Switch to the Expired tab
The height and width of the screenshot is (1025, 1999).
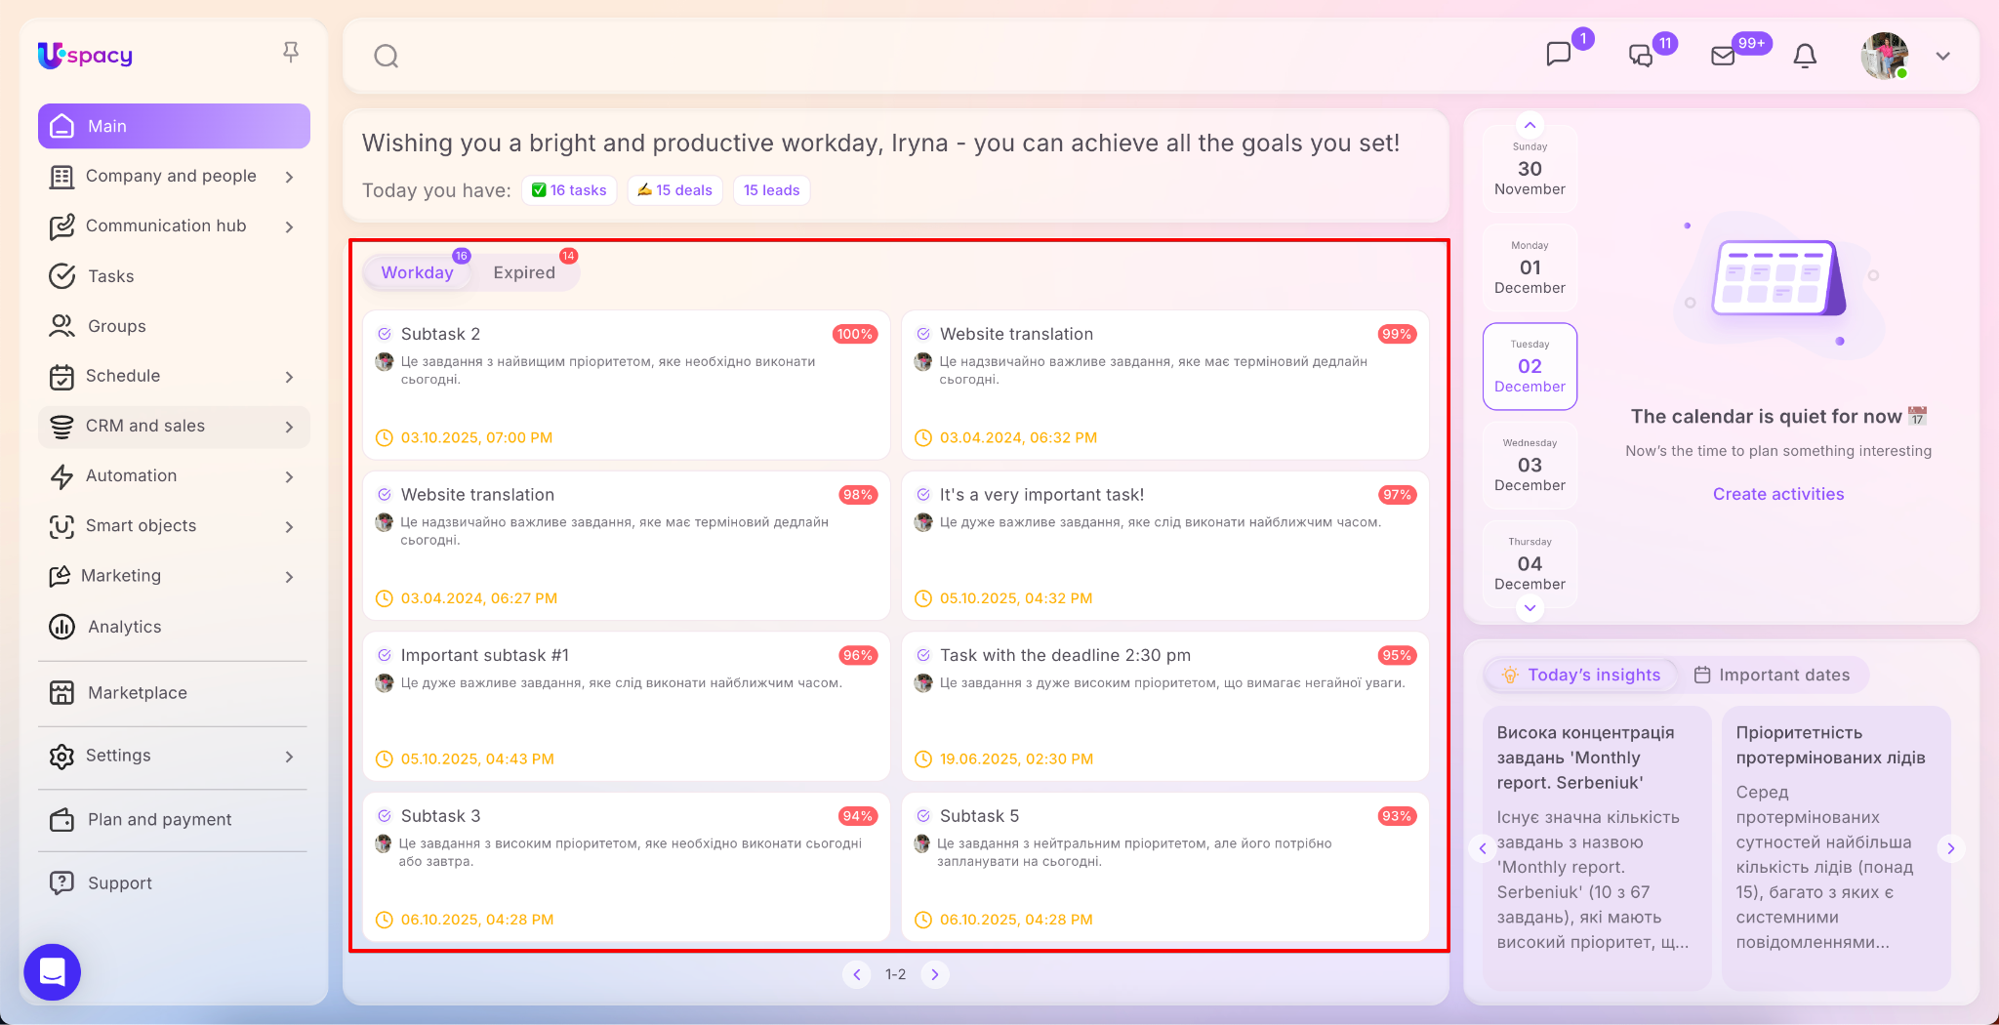pos(524,272)
